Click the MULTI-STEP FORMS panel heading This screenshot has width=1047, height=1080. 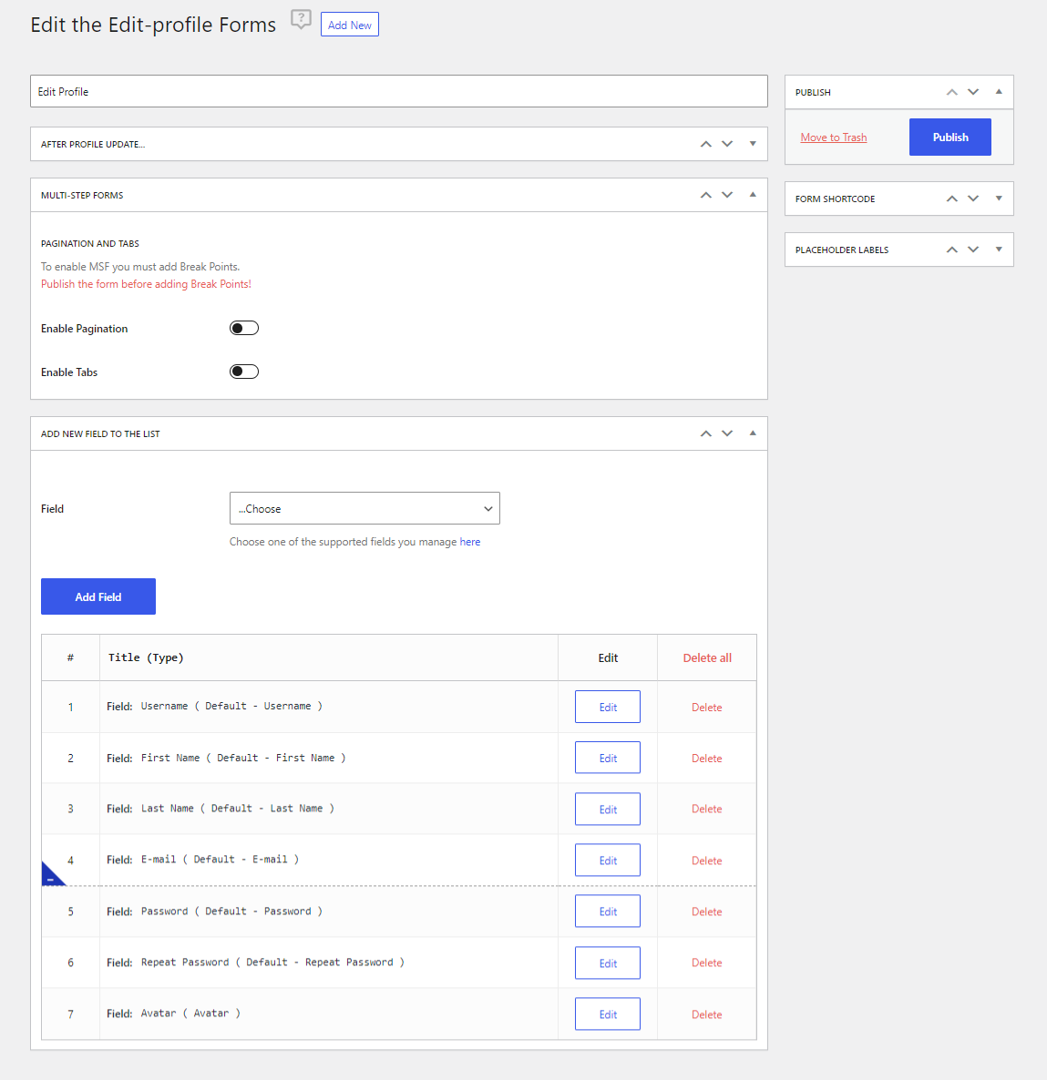click(82, 196)
